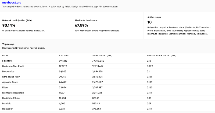Select the Blocknative relay row
The image size is (215, 113).
pos(9,72)
